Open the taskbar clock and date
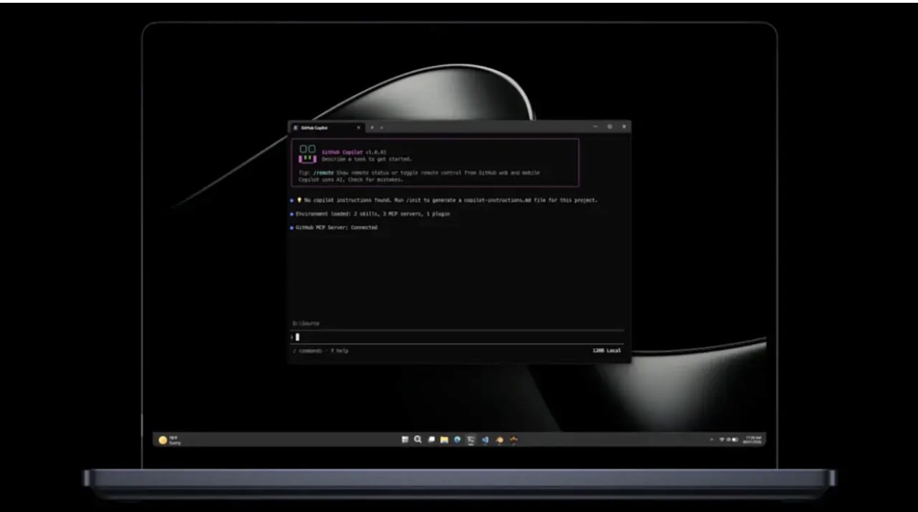 pyautogui.click(x=752, y=440)
